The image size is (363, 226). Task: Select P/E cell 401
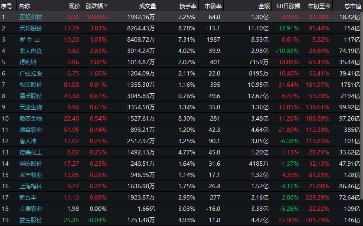click(215, 62)
